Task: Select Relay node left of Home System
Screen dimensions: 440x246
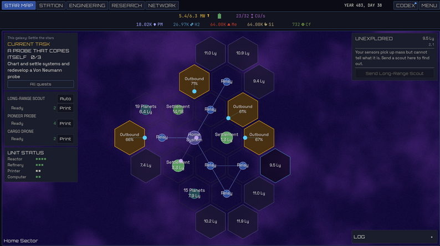Action: pos(162,137)
